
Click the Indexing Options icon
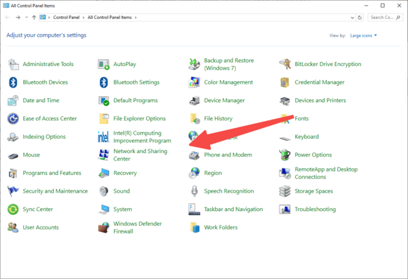tap(14, 137)
